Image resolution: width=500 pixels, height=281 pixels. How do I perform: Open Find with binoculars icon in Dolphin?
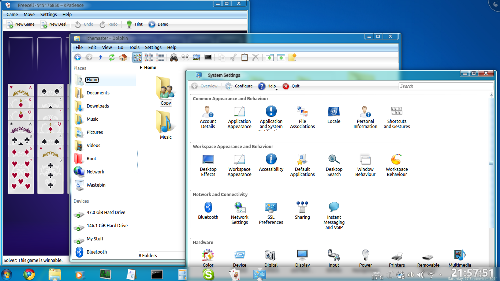(x=174, y=57)
